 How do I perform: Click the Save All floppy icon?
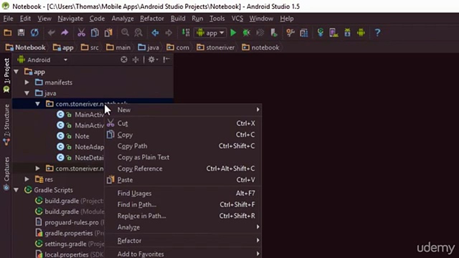21,33
